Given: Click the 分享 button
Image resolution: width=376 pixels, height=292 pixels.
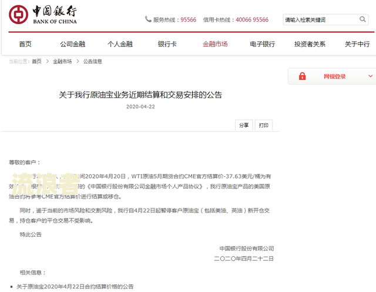Looking at the screenshot, I should 244,125.
